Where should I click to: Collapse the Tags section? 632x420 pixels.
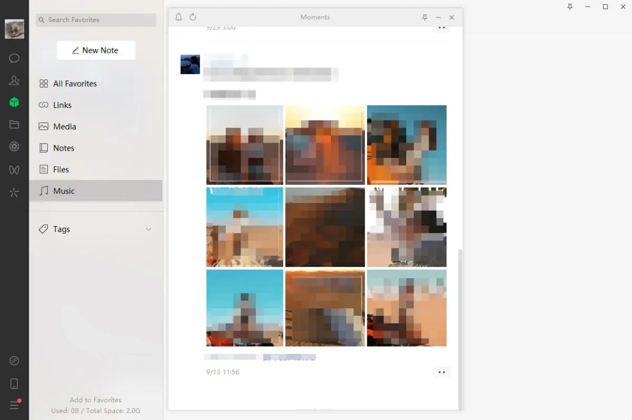[148, 229]
